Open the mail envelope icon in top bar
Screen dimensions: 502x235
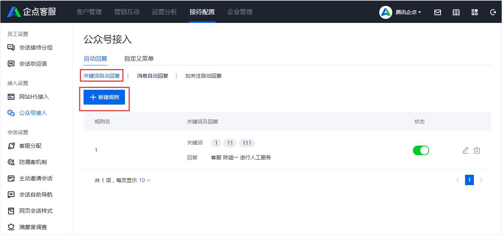(x=438, y=12)
